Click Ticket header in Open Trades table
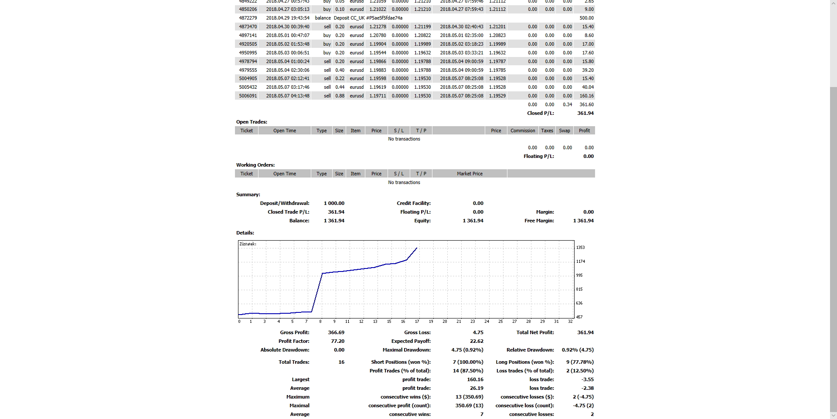Screen dimensions: 837x419 click(x=247, y=131)
